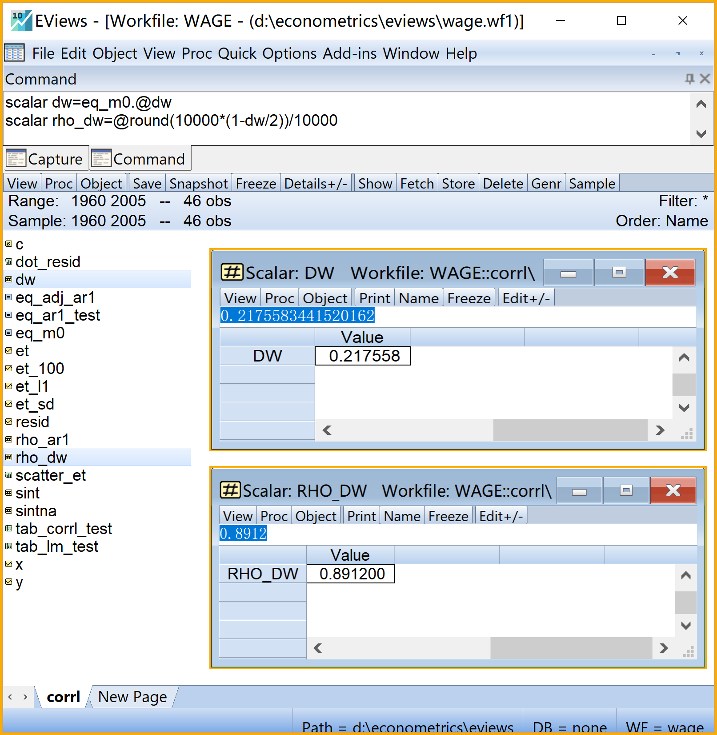Click the scatter_et graph object icon

click(x=8, y=475)
